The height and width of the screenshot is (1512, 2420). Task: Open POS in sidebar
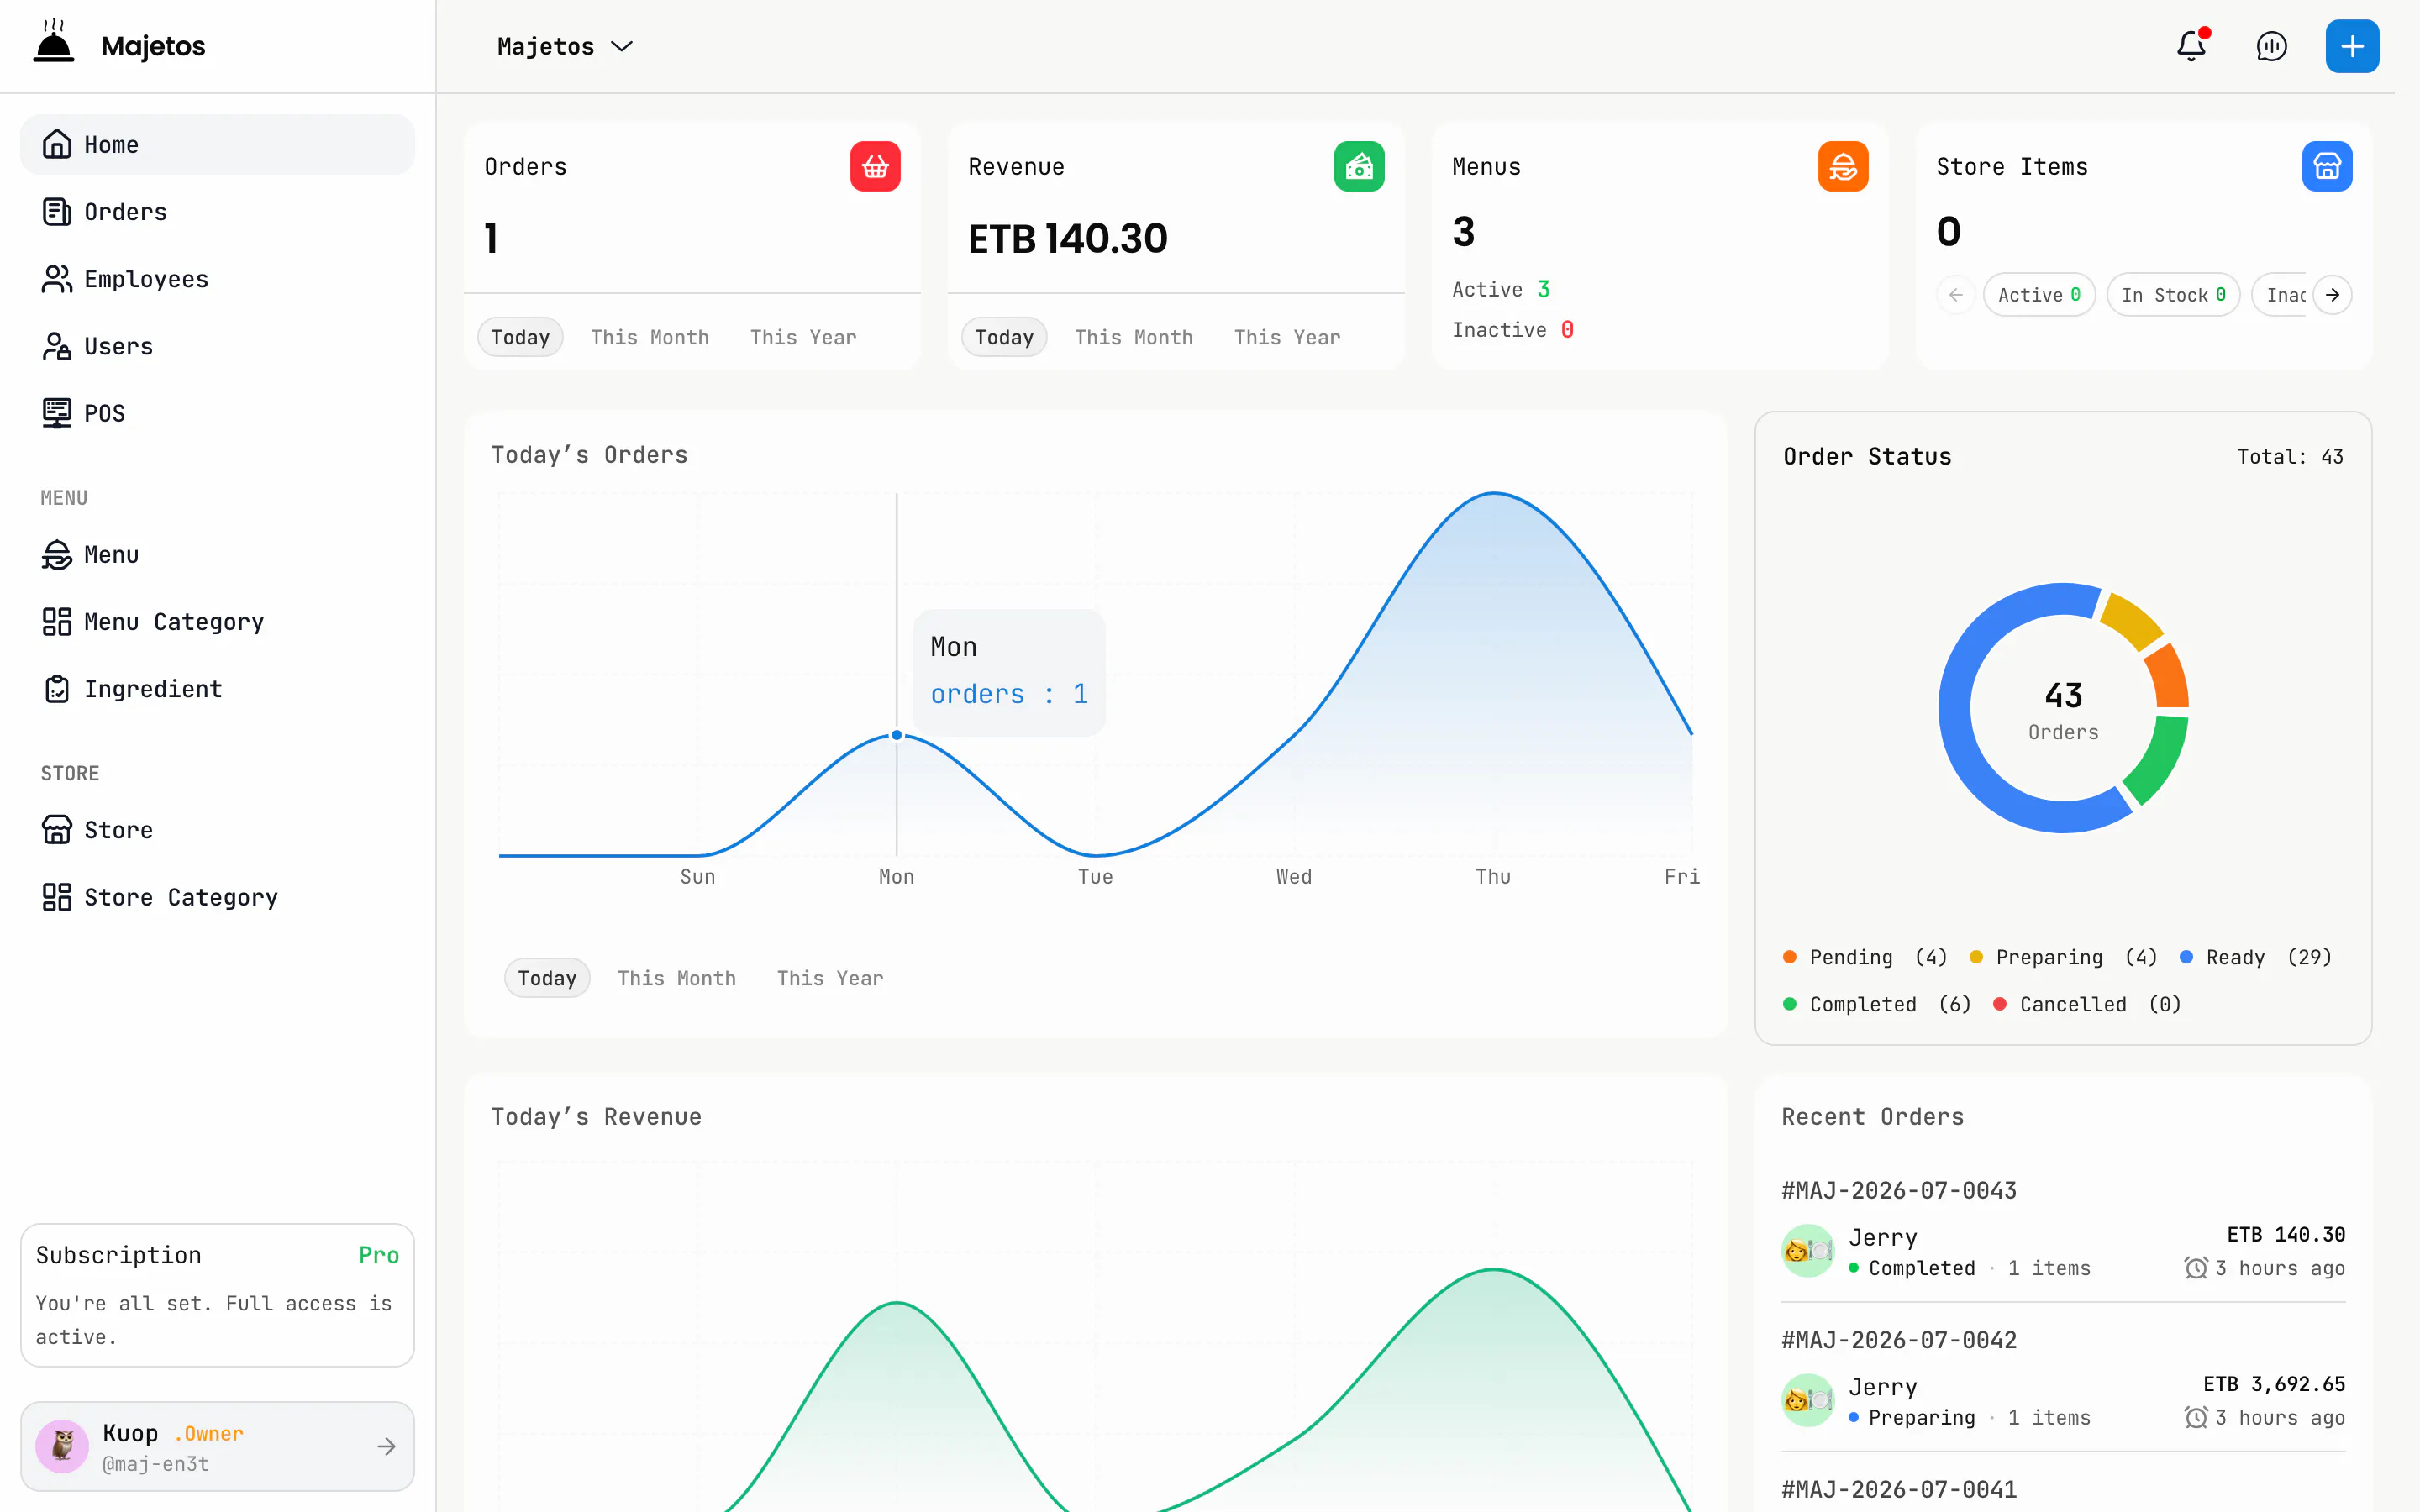click(217, 413)
